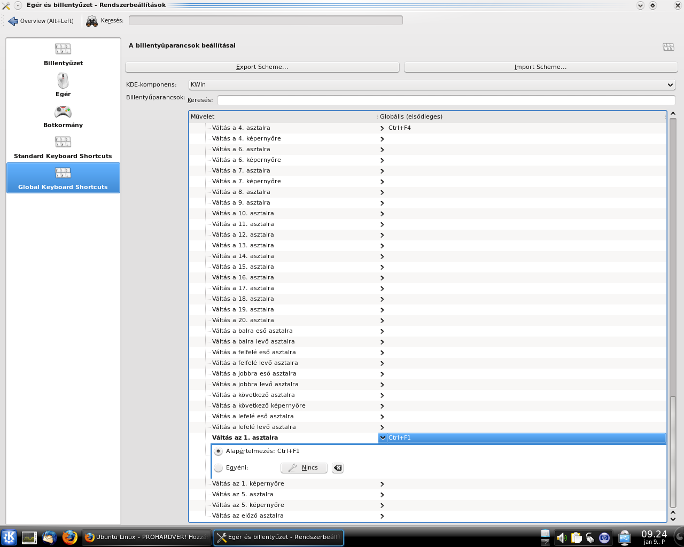
Task: Click the top toolbar Keresés search field
Action: click(266, 20)
